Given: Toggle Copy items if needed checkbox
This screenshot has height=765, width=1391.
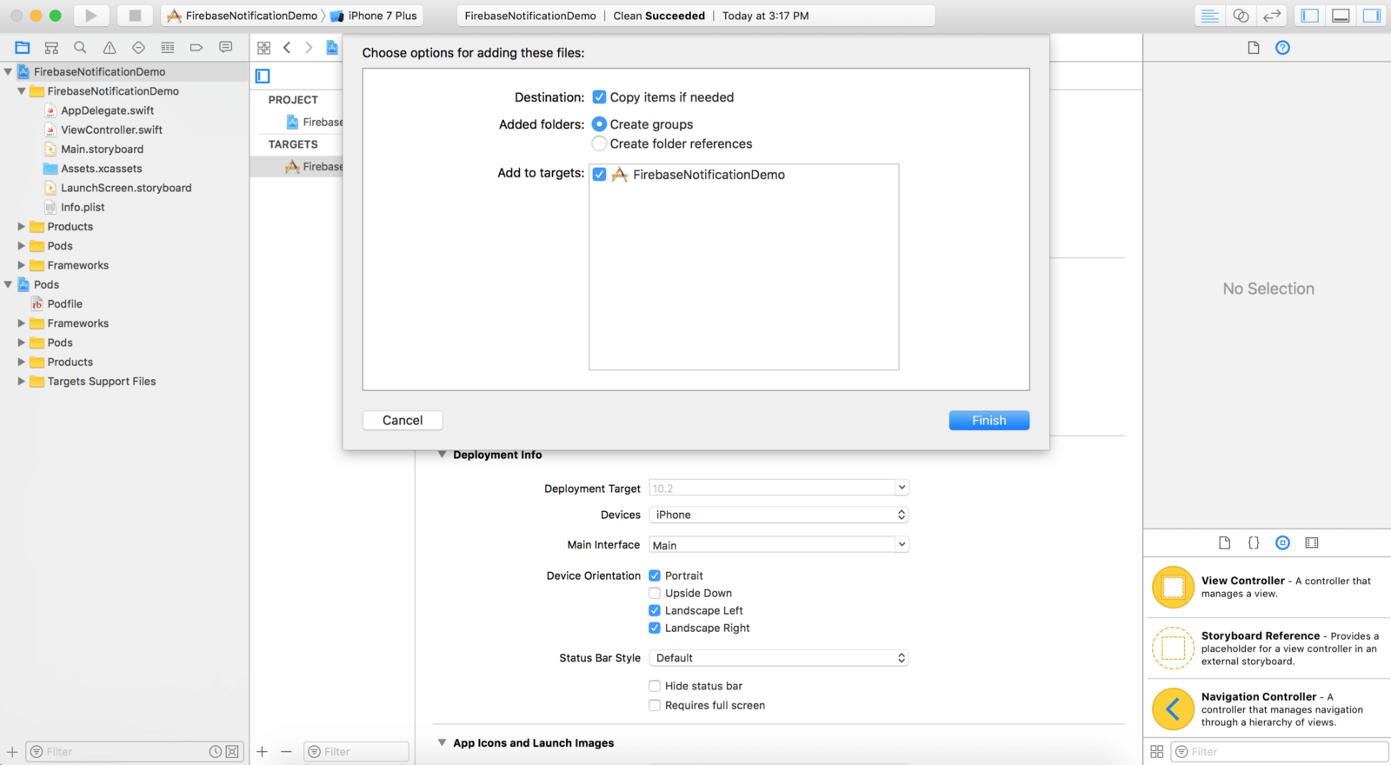Looking at the screenshot, I should tap(599, 96).
